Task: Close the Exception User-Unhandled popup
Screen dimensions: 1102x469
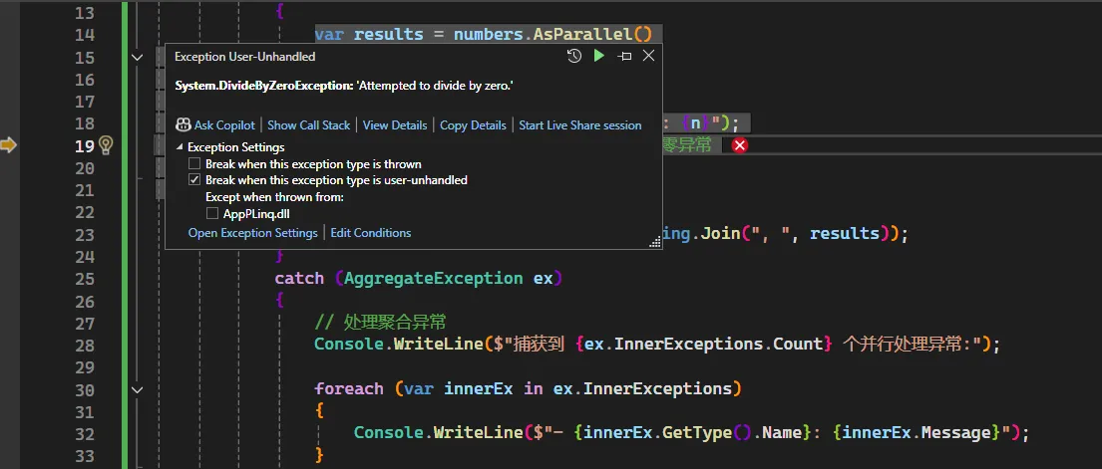Action: (x=648, y=57)
